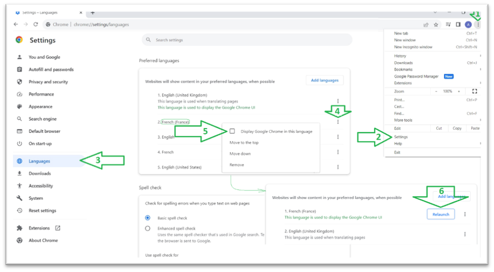Select Basic spell check radio button
The width and height of the screenshot is (494, 272).
(147, 217)
